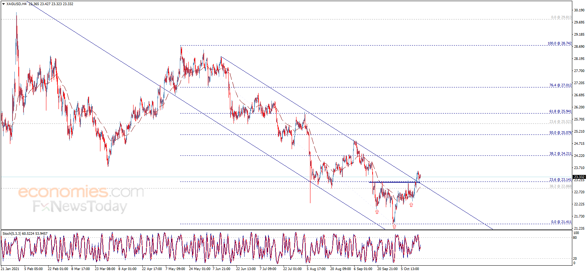Select the 76.4 @ 27.012 Fibonacci label

pyautogui.click(x=560, y=85)
